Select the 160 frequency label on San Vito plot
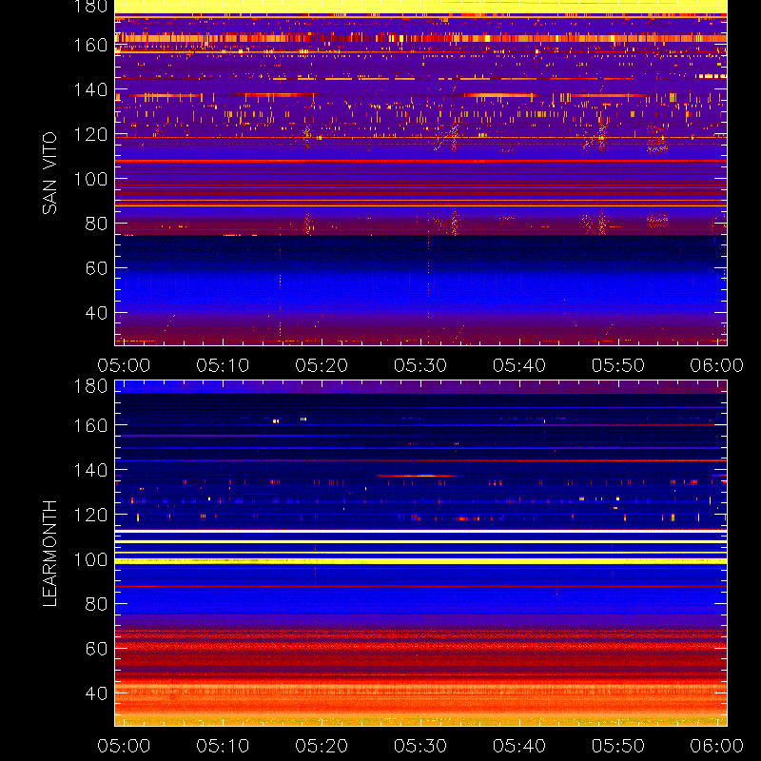The height and width of the screenshot is (761, 761). coord(90,45)
